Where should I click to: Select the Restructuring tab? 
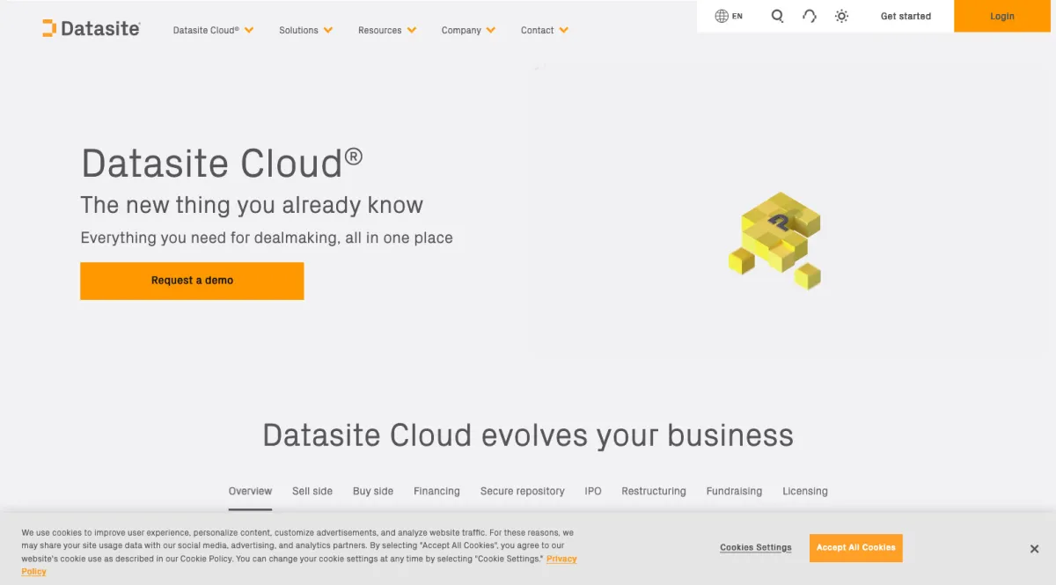pos(654,491)
